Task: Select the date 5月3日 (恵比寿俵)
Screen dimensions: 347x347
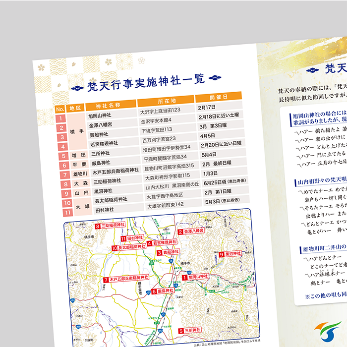Action: coord(222,201)
